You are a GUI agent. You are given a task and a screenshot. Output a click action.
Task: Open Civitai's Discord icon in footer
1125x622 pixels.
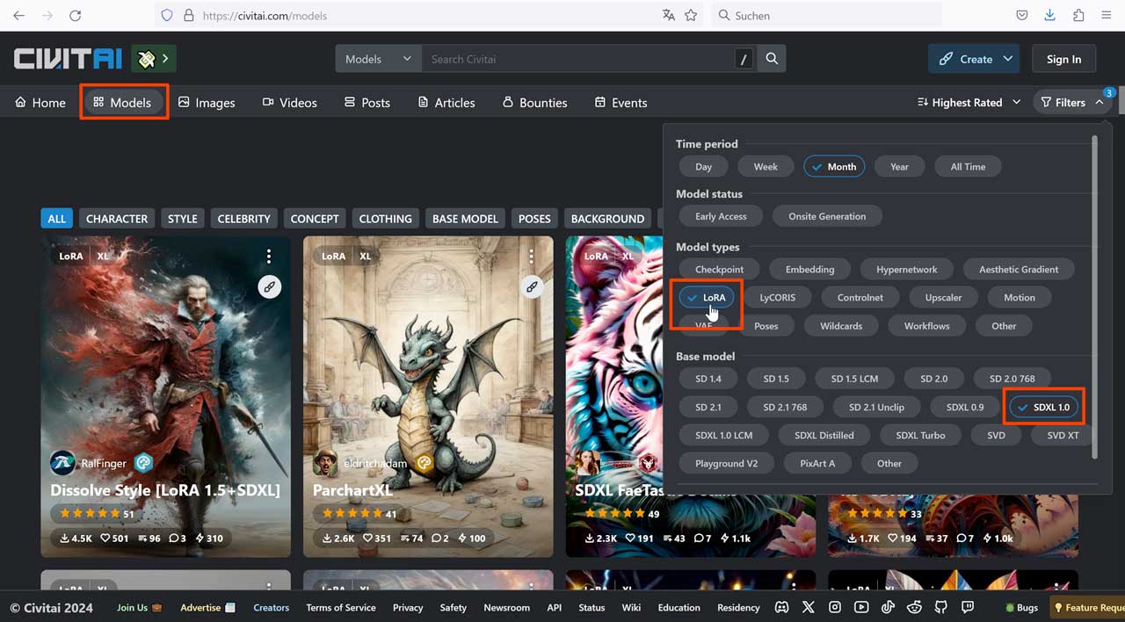pyautogui.click(x=782, y=607)
